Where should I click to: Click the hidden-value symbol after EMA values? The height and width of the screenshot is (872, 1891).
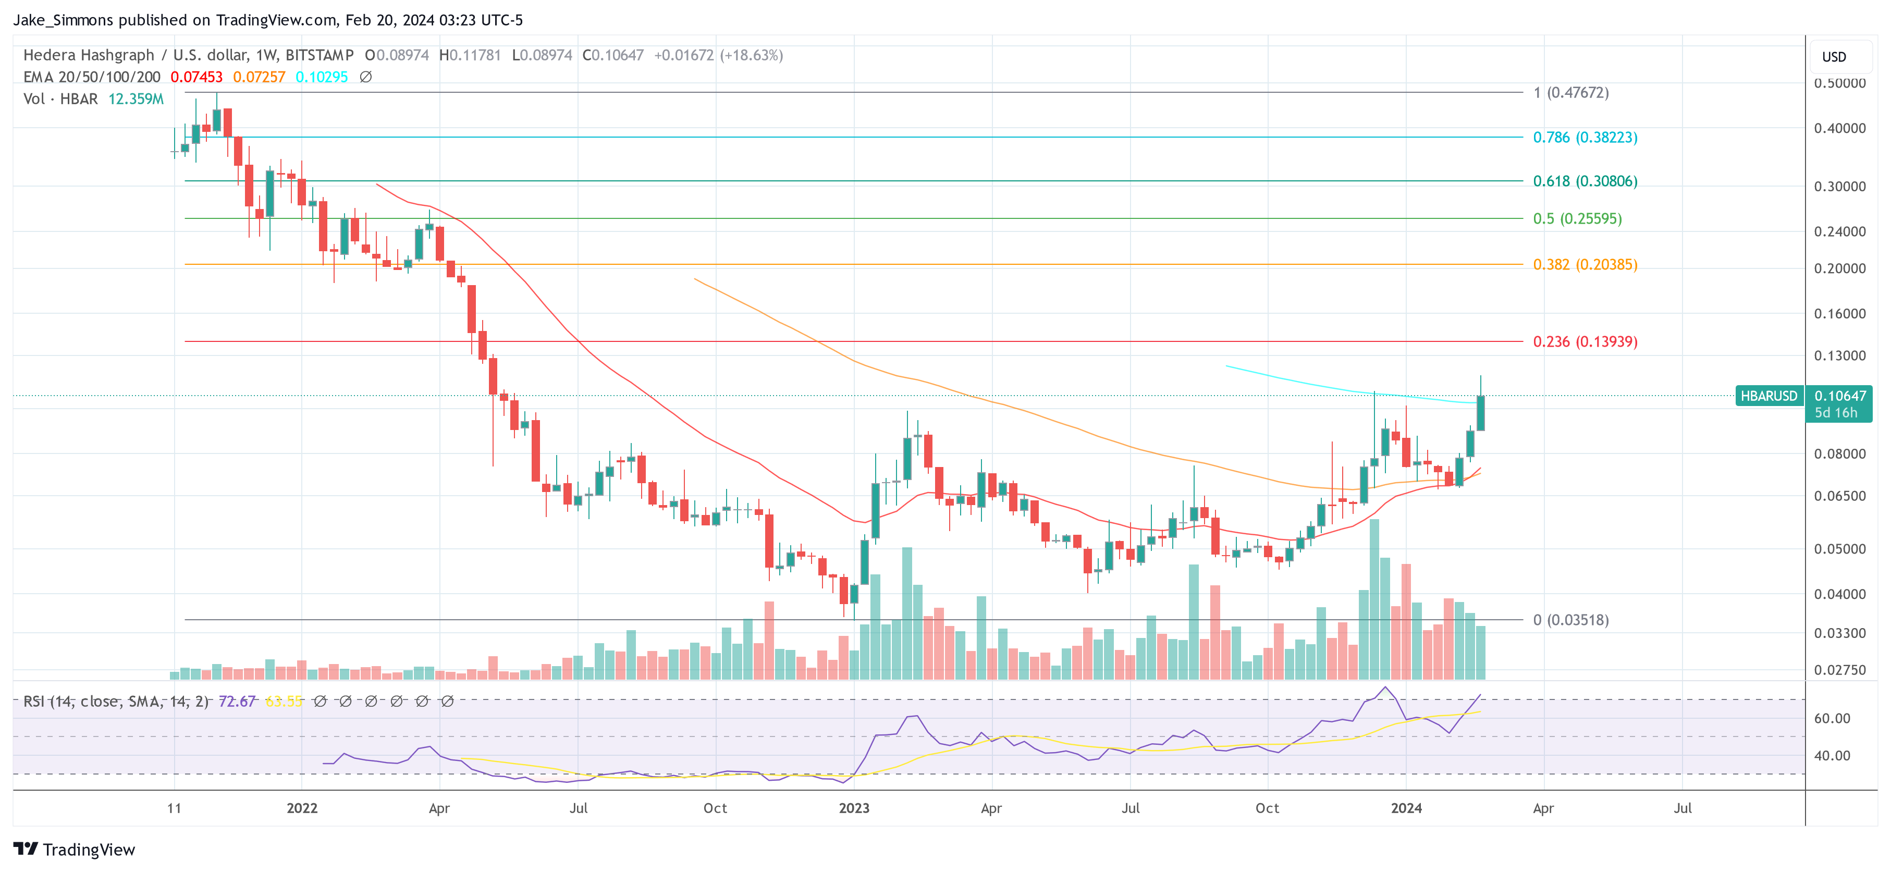365,77
